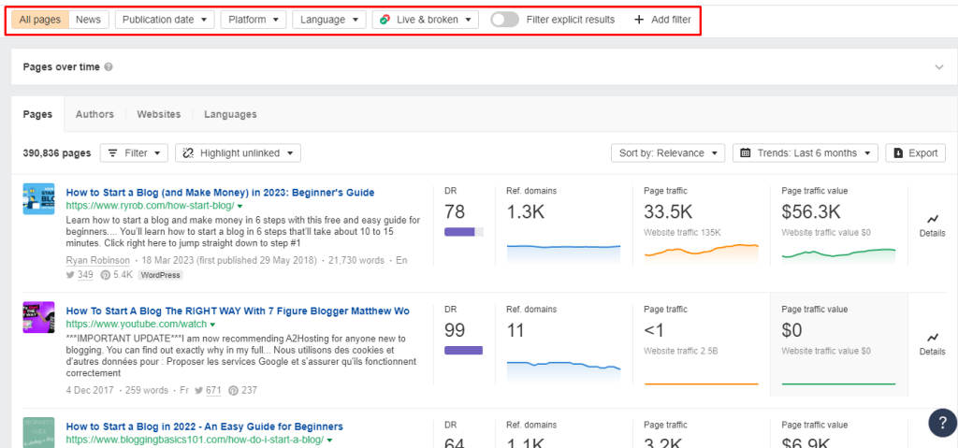The image size is (958, 448).
Task: Open URL dropdown arrow for ryrob.com link
Action: [239, 206]
